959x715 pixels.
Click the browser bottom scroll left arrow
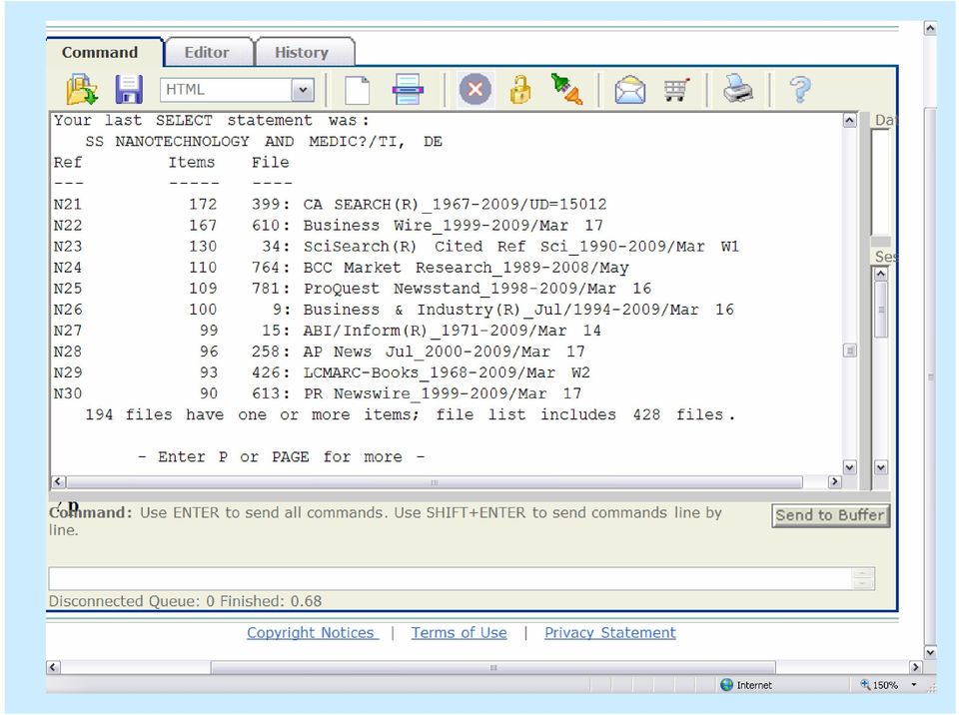point(53,667)
